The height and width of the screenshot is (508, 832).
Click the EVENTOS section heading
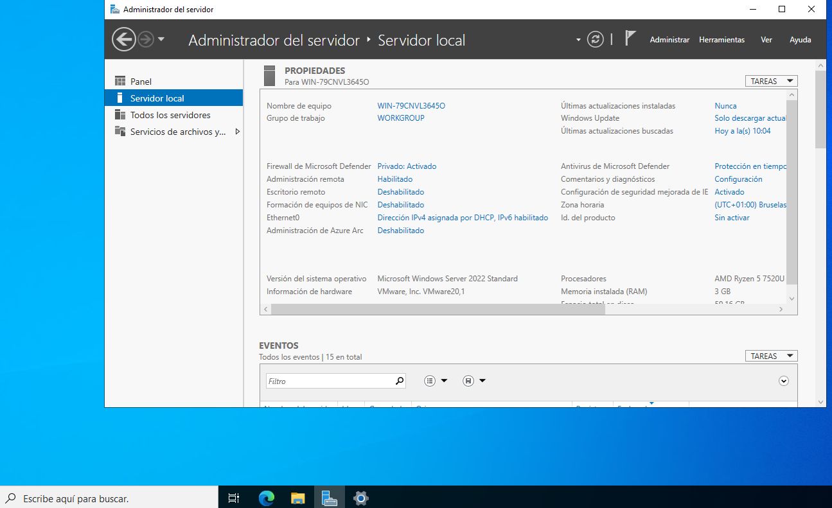click(x=279, y=346)
